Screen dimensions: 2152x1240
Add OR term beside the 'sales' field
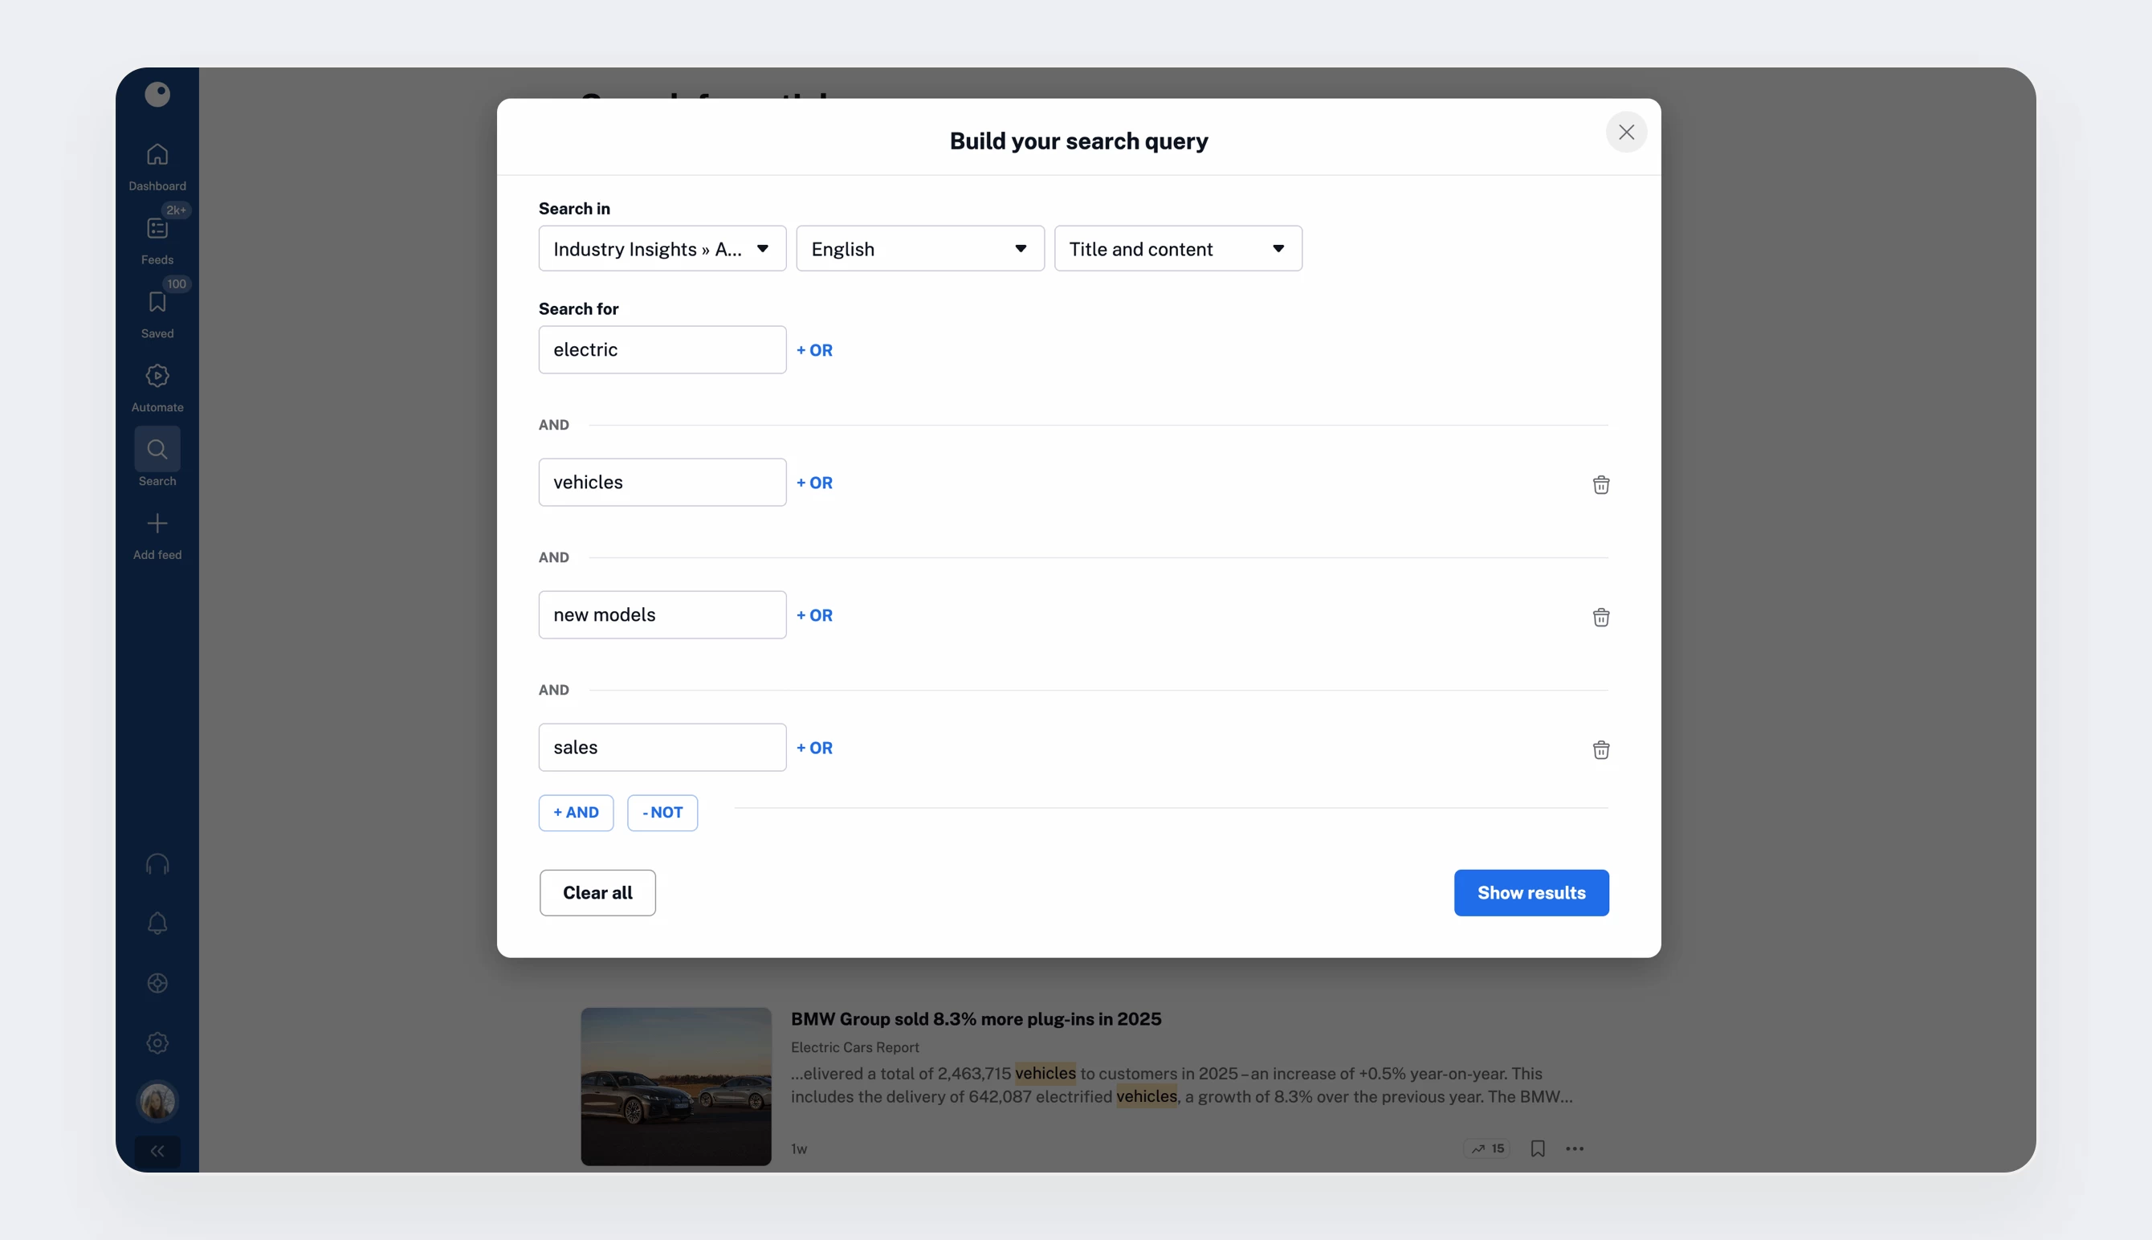coord(815,748)
